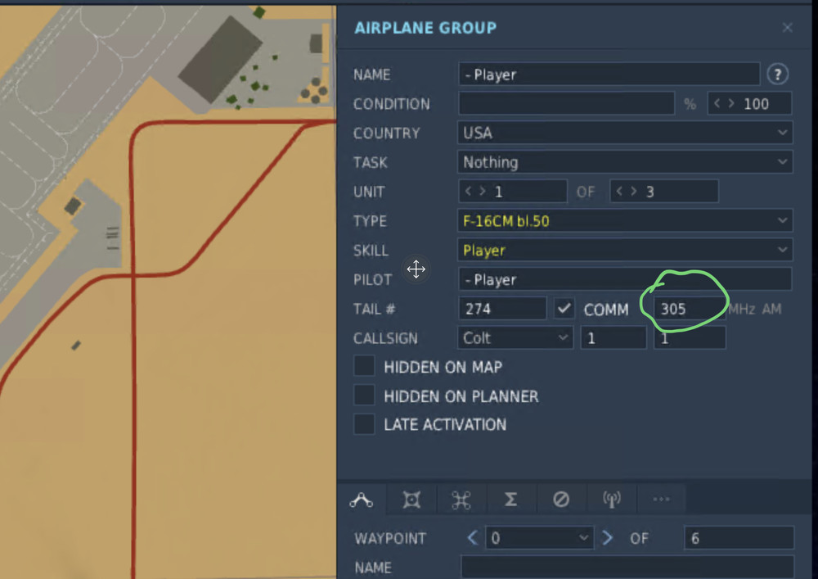Viewport: 818px width, 579px height.
Task: Go to previous waypoint arrow
Action: [473, 538]
